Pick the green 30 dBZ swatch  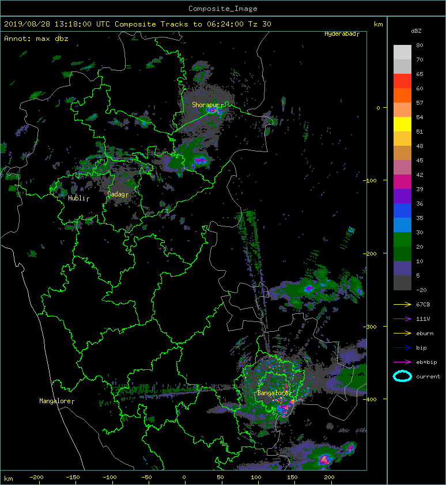(402, 239)
